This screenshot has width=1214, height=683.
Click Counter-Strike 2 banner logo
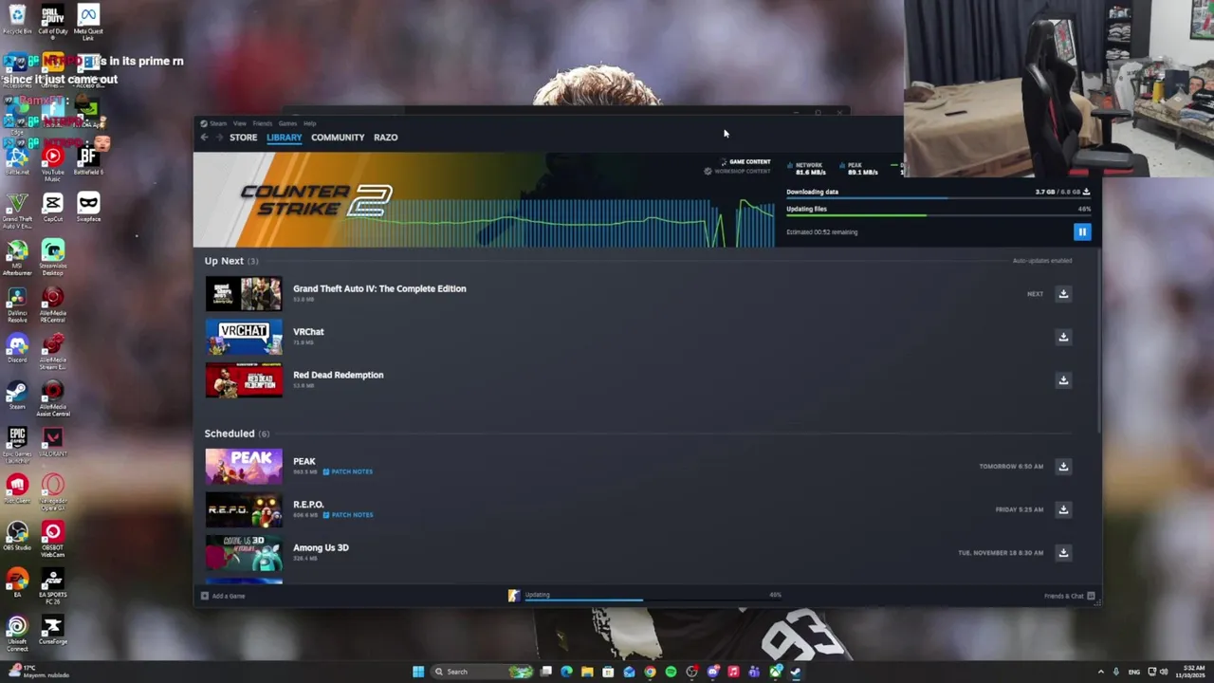(316, 200)
